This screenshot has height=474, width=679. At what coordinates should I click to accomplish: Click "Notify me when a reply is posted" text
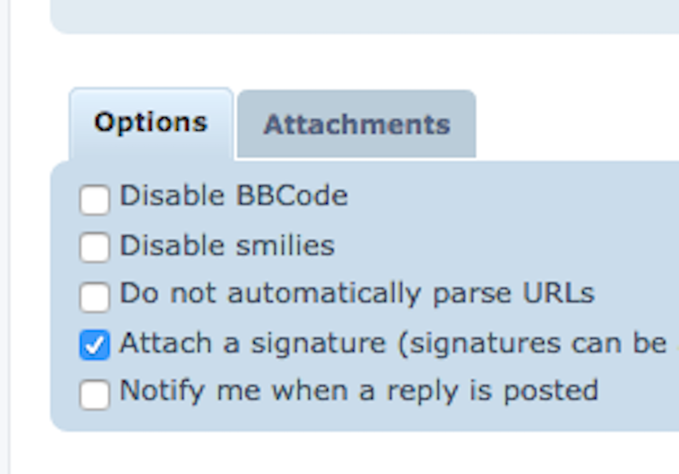(358, 391)
